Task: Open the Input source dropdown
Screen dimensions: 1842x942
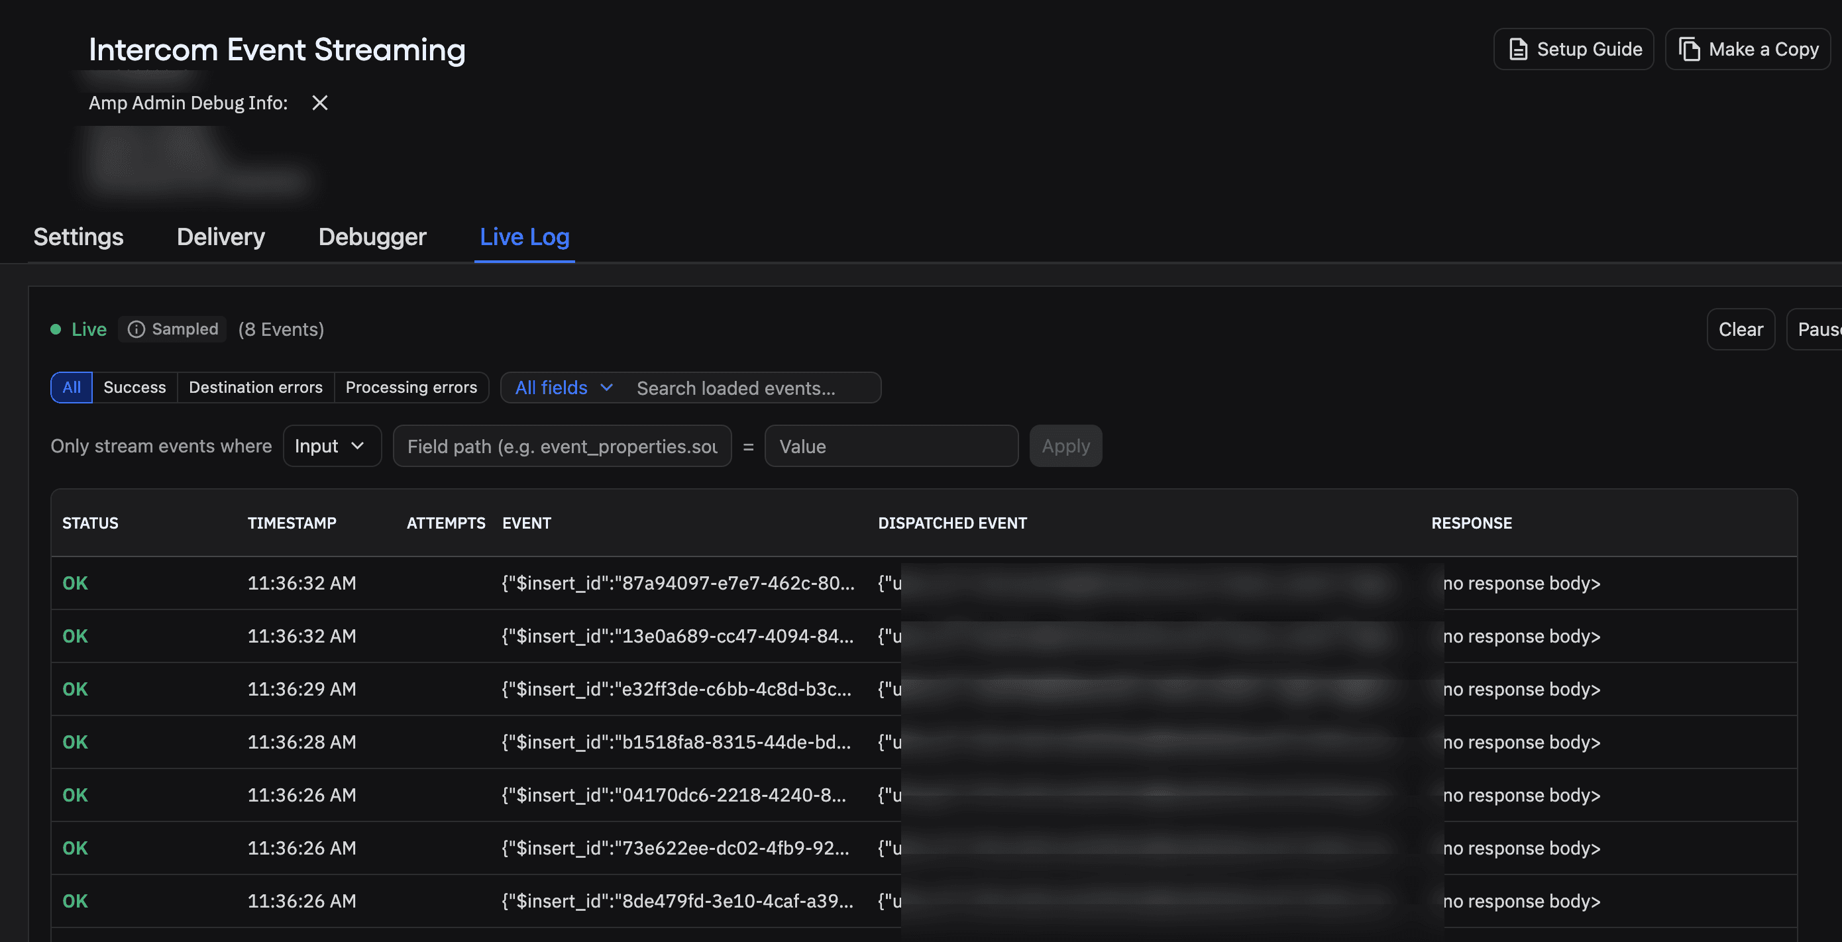Action: tap(332, 446)
